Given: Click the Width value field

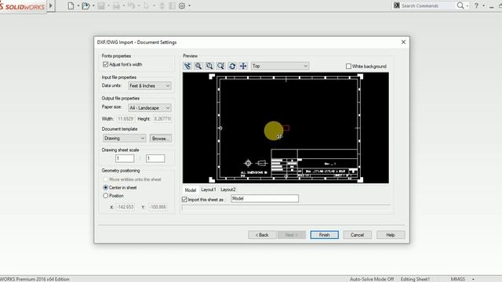Looking at the screenshot, I should pyautogui.click(x=125, y=118).
